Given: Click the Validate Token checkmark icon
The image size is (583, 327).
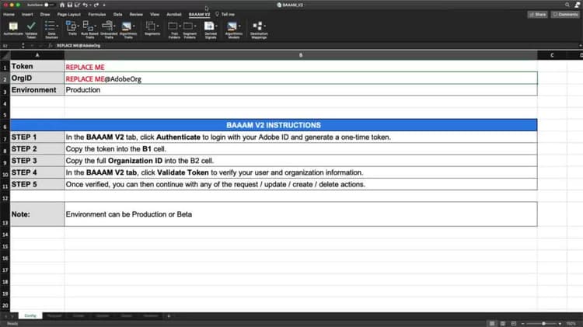Looking at the screenshot, I should click(x=31, y=26).
